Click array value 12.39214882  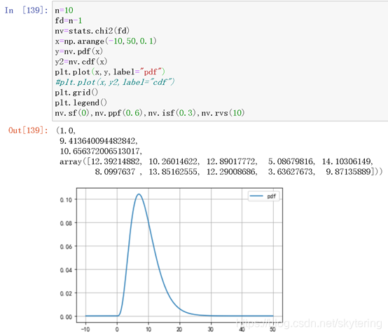click(116, 161)
